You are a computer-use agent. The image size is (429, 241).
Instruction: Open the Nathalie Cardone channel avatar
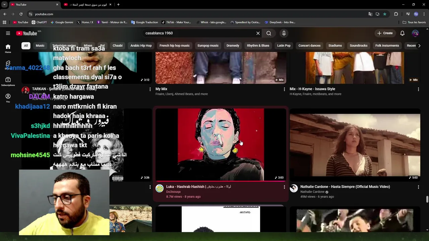point(294,188)
